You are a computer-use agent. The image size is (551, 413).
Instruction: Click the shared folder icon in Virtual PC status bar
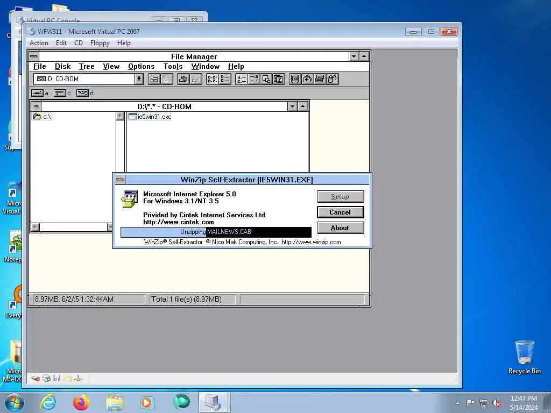(x=68, y=378)
